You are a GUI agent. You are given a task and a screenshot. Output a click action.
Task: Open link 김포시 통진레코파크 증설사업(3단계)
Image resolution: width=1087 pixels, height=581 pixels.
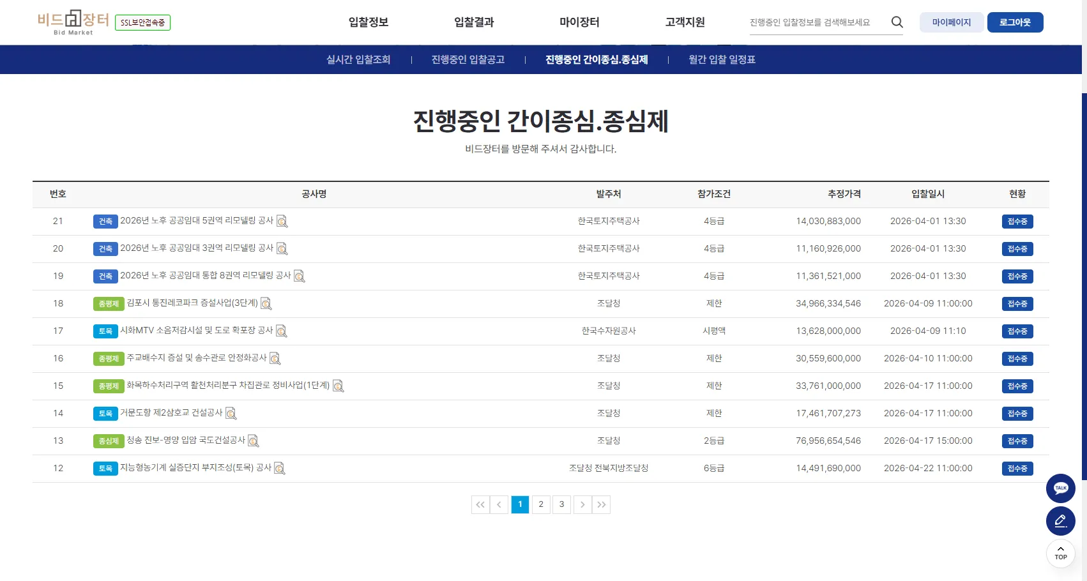click(192, 303)
